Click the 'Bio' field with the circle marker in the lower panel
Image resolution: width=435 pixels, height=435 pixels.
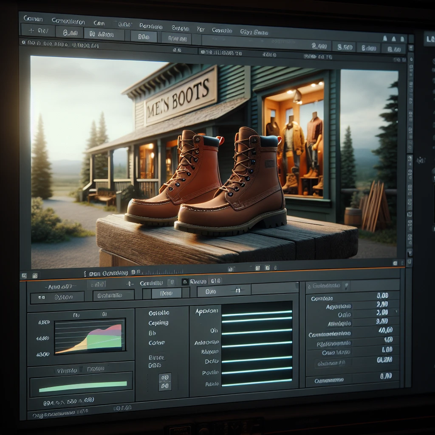pyautogui.click(x=224, y=291)
